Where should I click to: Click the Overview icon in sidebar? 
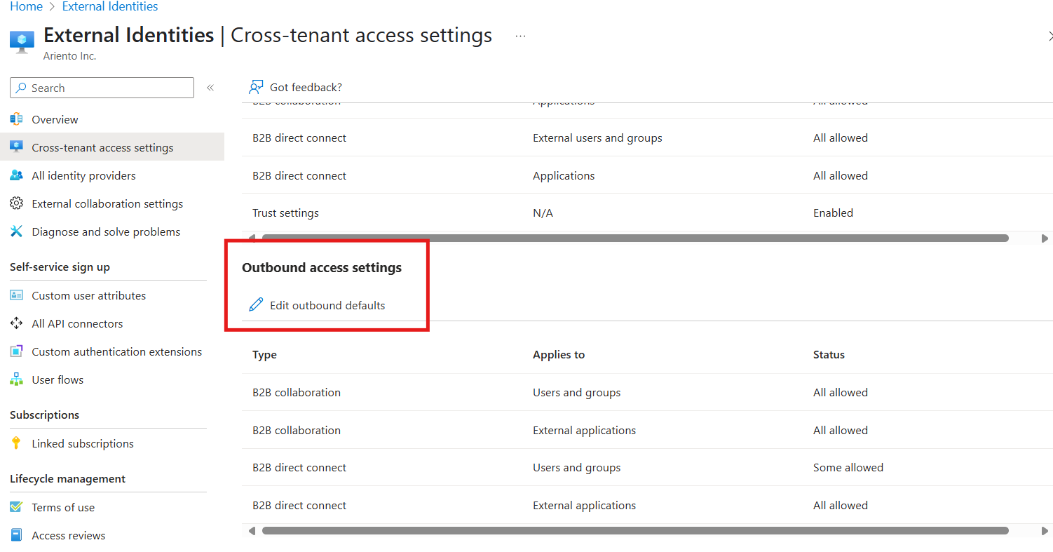coord(16,119)
